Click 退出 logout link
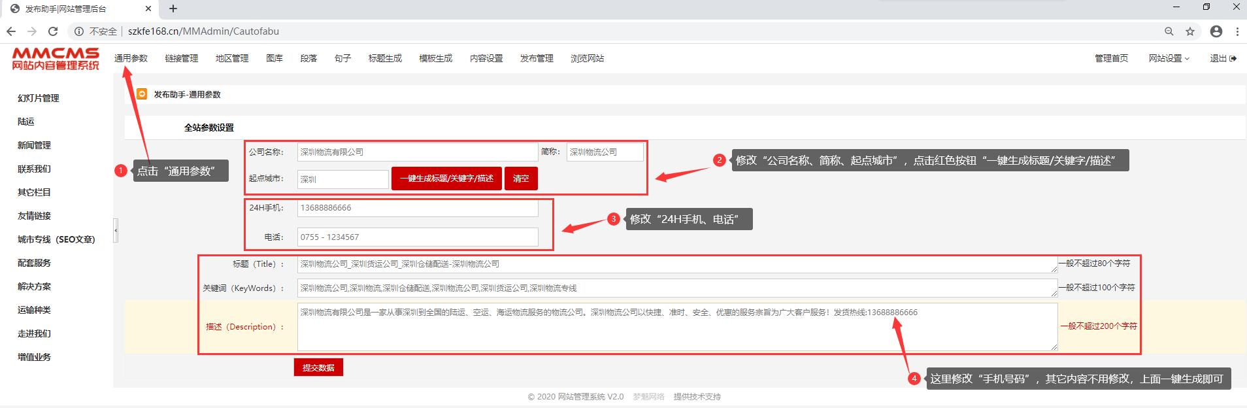Screen dimensions: 1247x408 point(1222,58)
